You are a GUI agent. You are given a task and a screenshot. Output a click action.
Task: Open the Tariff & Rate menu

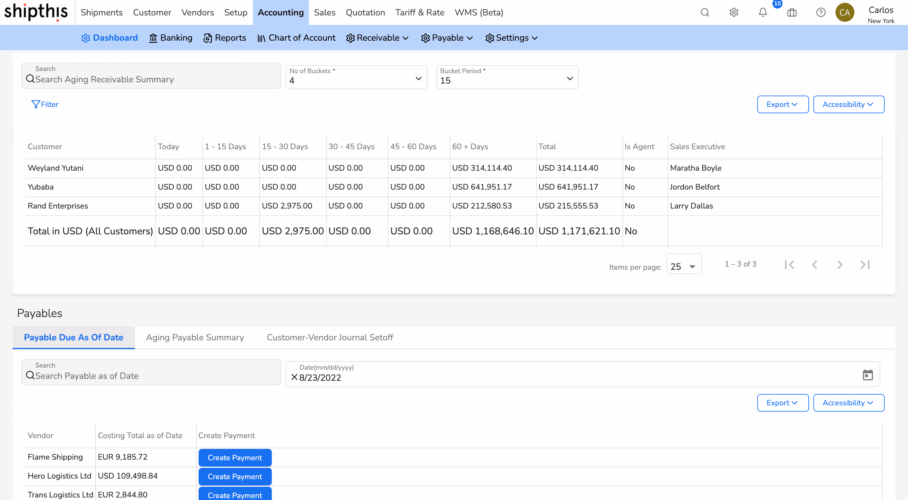(x=419, y=12)
